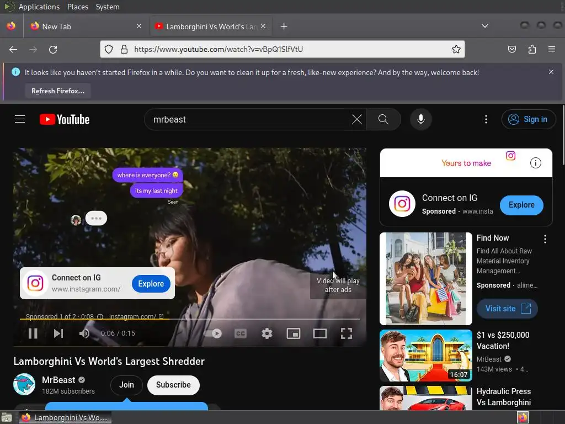Click Firefox tray icon in bottom panel
The width and height of the screenshot is (565, 424).
pos(523,417)
